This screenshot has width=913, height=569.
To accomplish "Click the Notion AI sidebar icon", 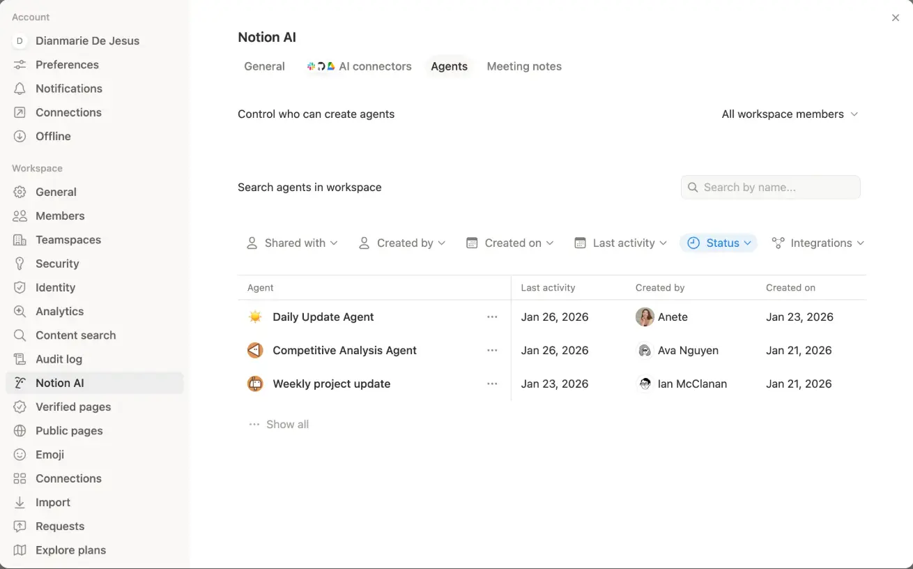I will click(20, 383).
